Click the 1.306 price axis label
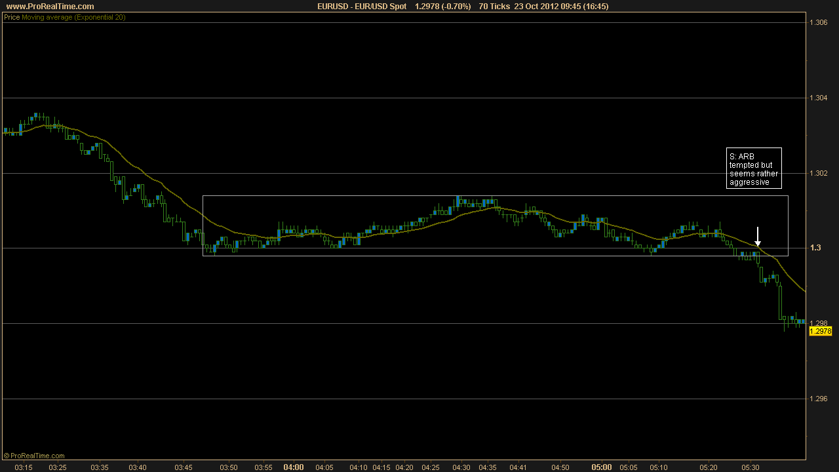The width and height of the screenshot is (839, 472). [819, 22]
